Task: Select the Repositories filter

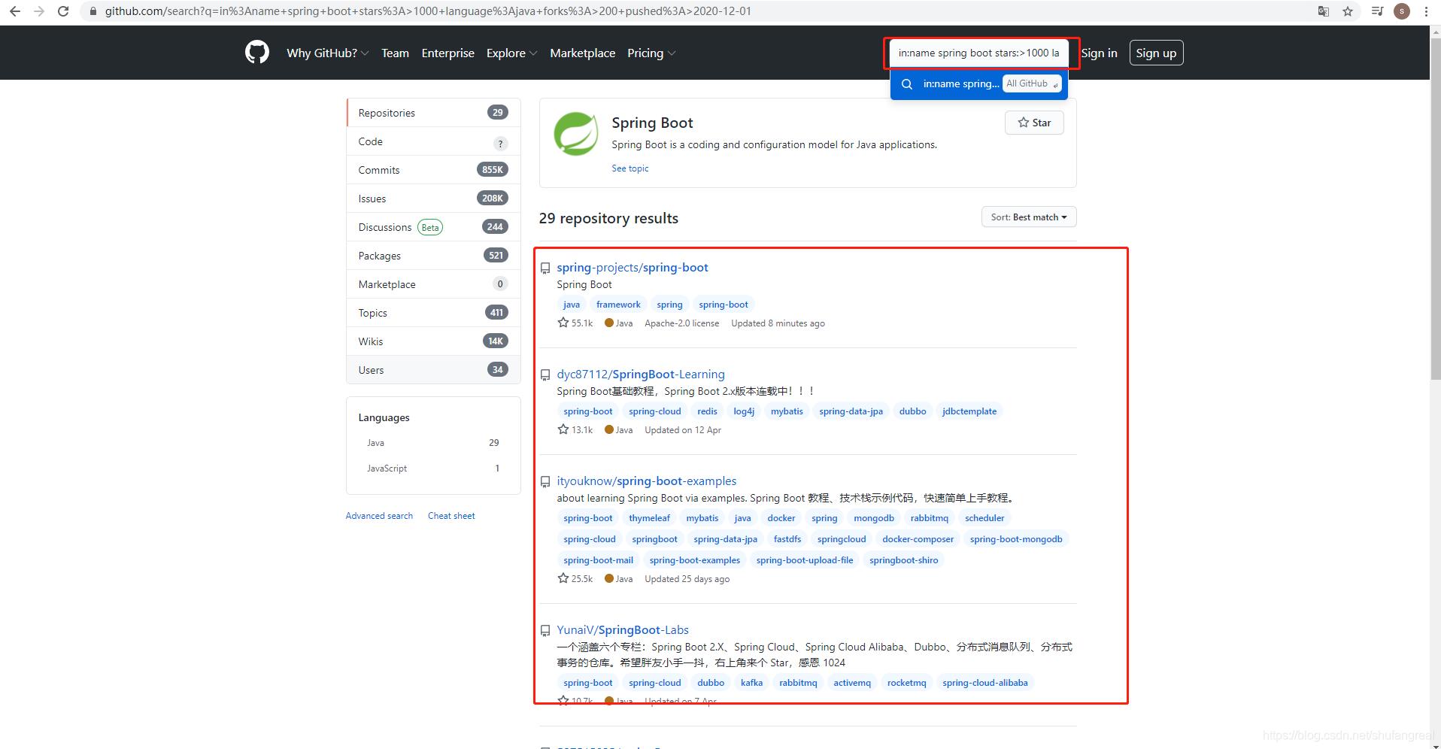Action: click(433, 113)
